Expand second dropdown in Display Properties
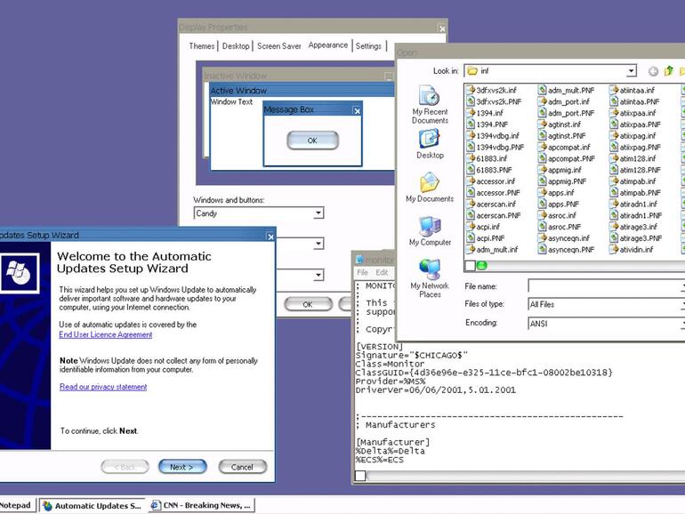 point(318,244)
